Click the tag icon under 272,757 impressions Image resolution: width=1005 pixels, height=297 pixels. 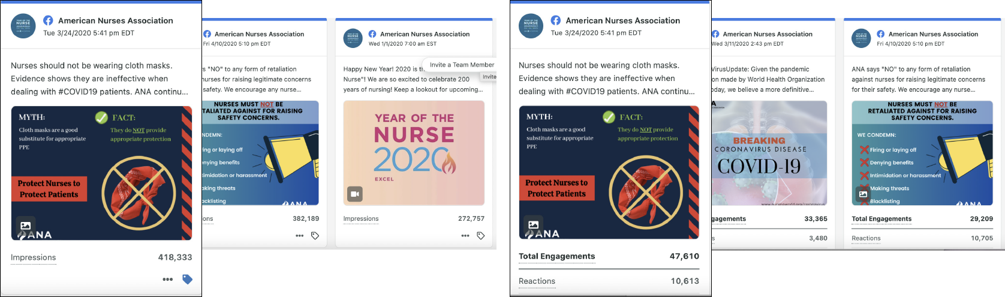coord(480,236)
